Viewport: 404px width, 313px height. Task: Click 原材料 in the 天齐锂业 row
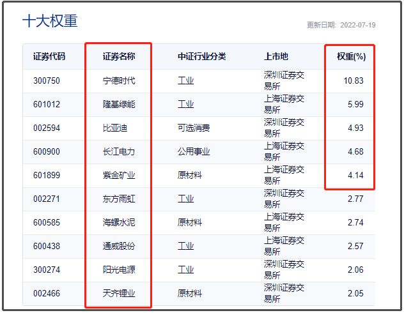190,293
